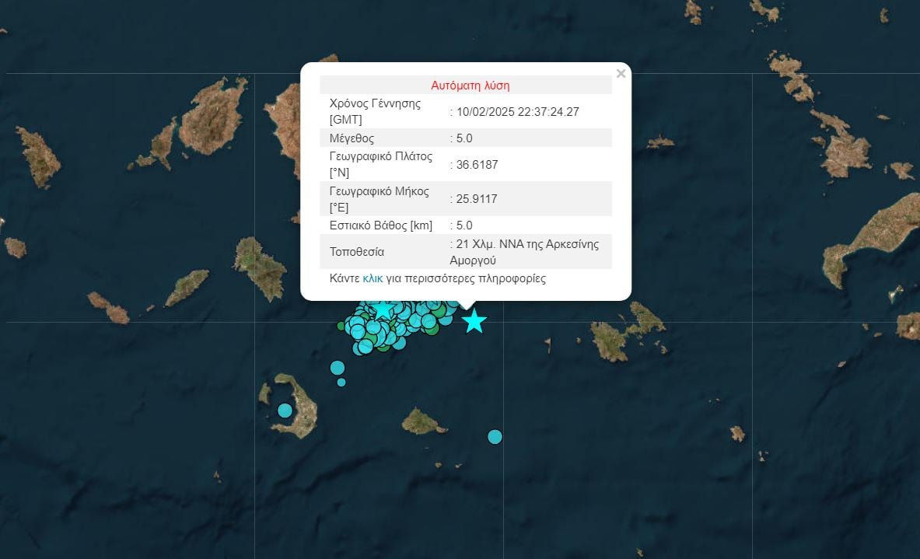The image size is (920, 559).
Task: Click the larger circle below the cluster
Action: (337, 368)
